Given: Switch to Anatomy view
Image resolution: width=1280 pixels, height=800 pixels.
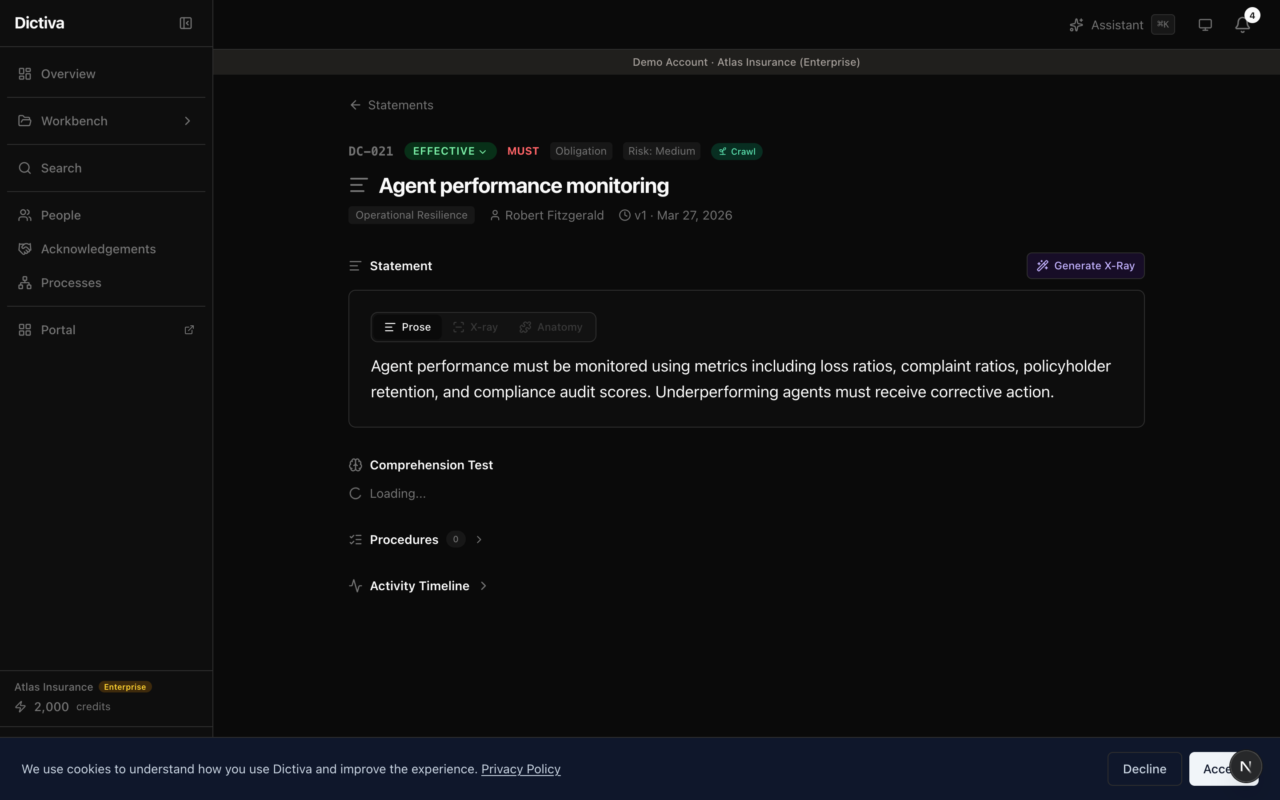Looking at the screenshot, I should point(551,327).
